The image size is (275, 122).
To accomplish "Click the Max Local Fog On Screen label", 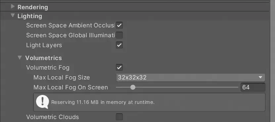I will [71, 87].
